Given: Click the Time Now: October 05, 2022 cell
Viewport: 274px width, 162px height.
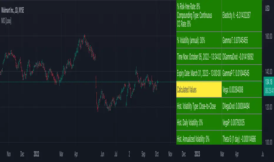Looking at the screenshot, I should coord(199,57).
